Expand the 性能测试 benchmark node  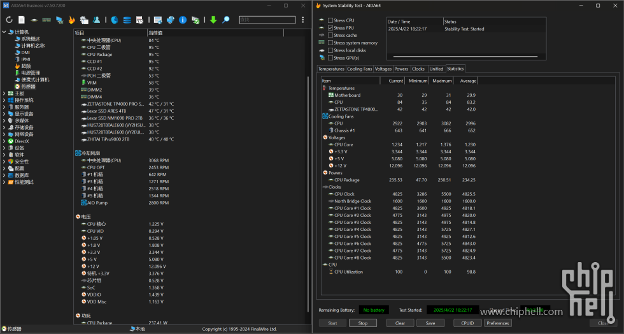pyautogui.click(x=4, y=182)
